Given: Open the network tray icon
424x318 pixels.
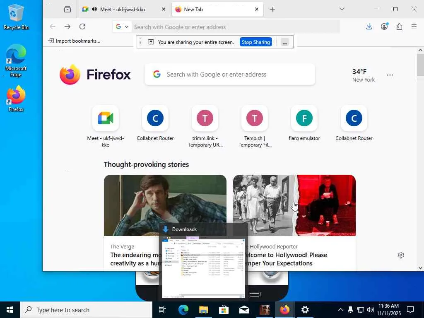Looking at the screenshot, I should pos(361,310).
